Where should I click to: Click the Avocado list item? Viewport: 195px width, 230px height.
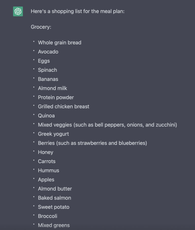pyautogui.click(x=48, y=52)
